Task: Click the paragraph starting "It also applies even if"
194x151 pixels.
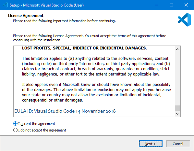Action: tap(96, 92)
